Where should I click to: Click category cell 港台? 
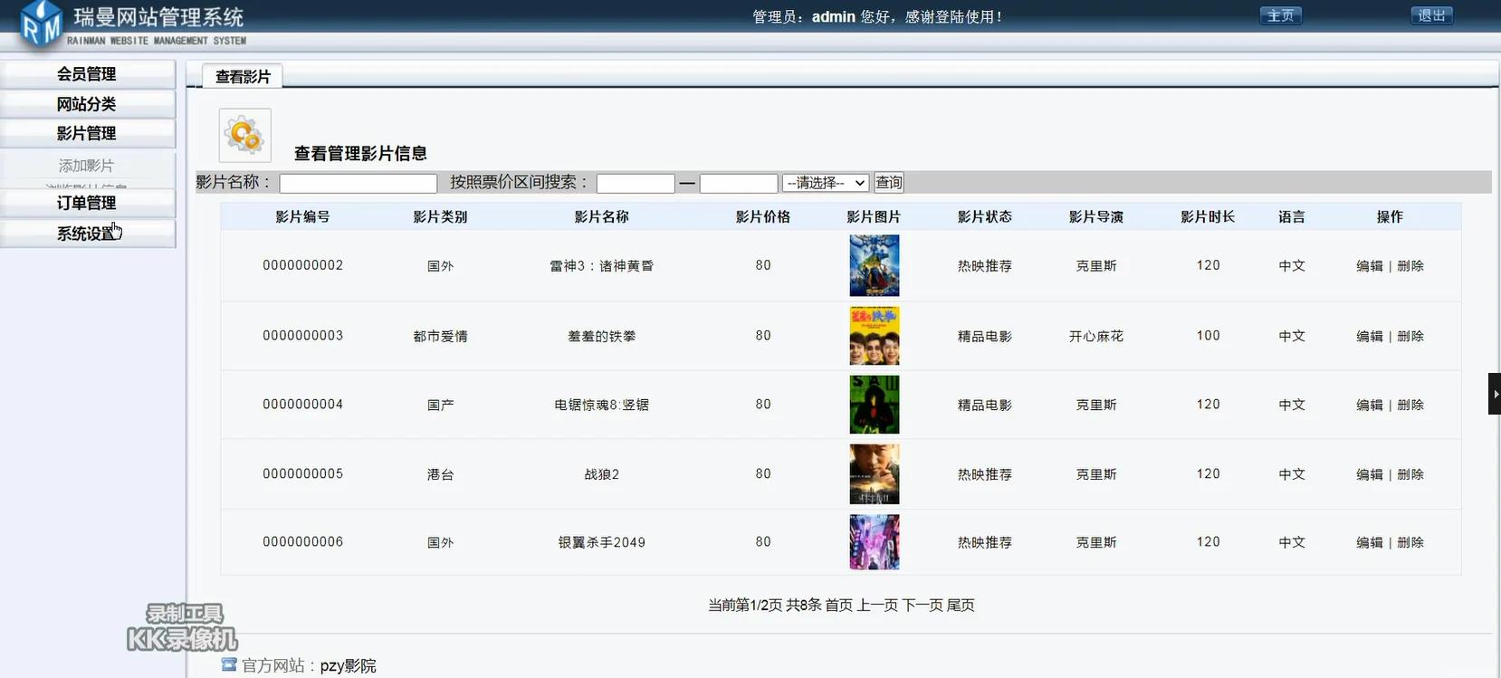(440, 474)
